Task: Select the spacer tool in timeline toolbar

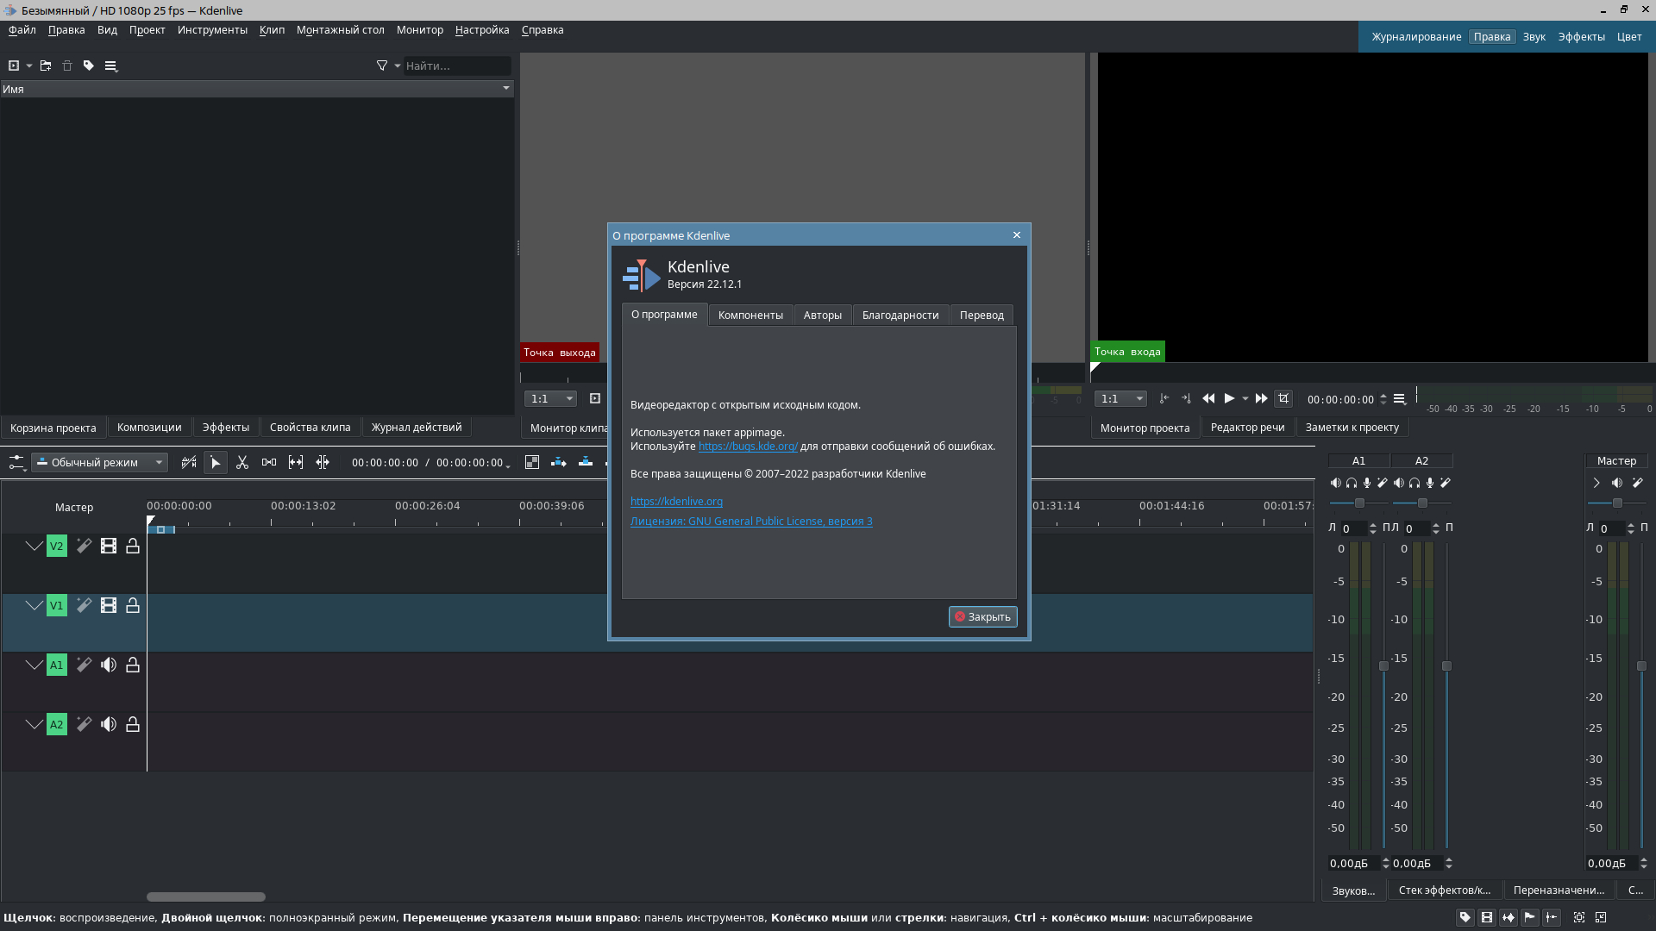Action: click(269, 463)
